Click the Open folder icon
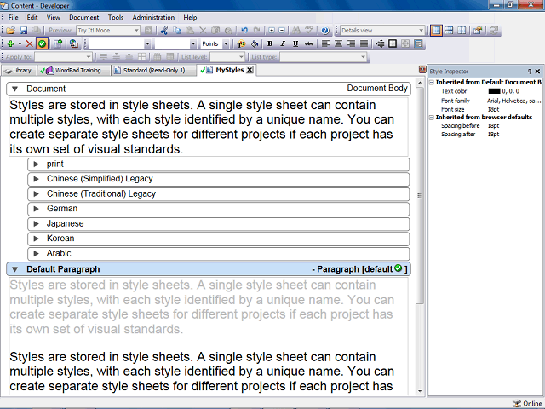The image size is (545, 409). pos(10,31)
